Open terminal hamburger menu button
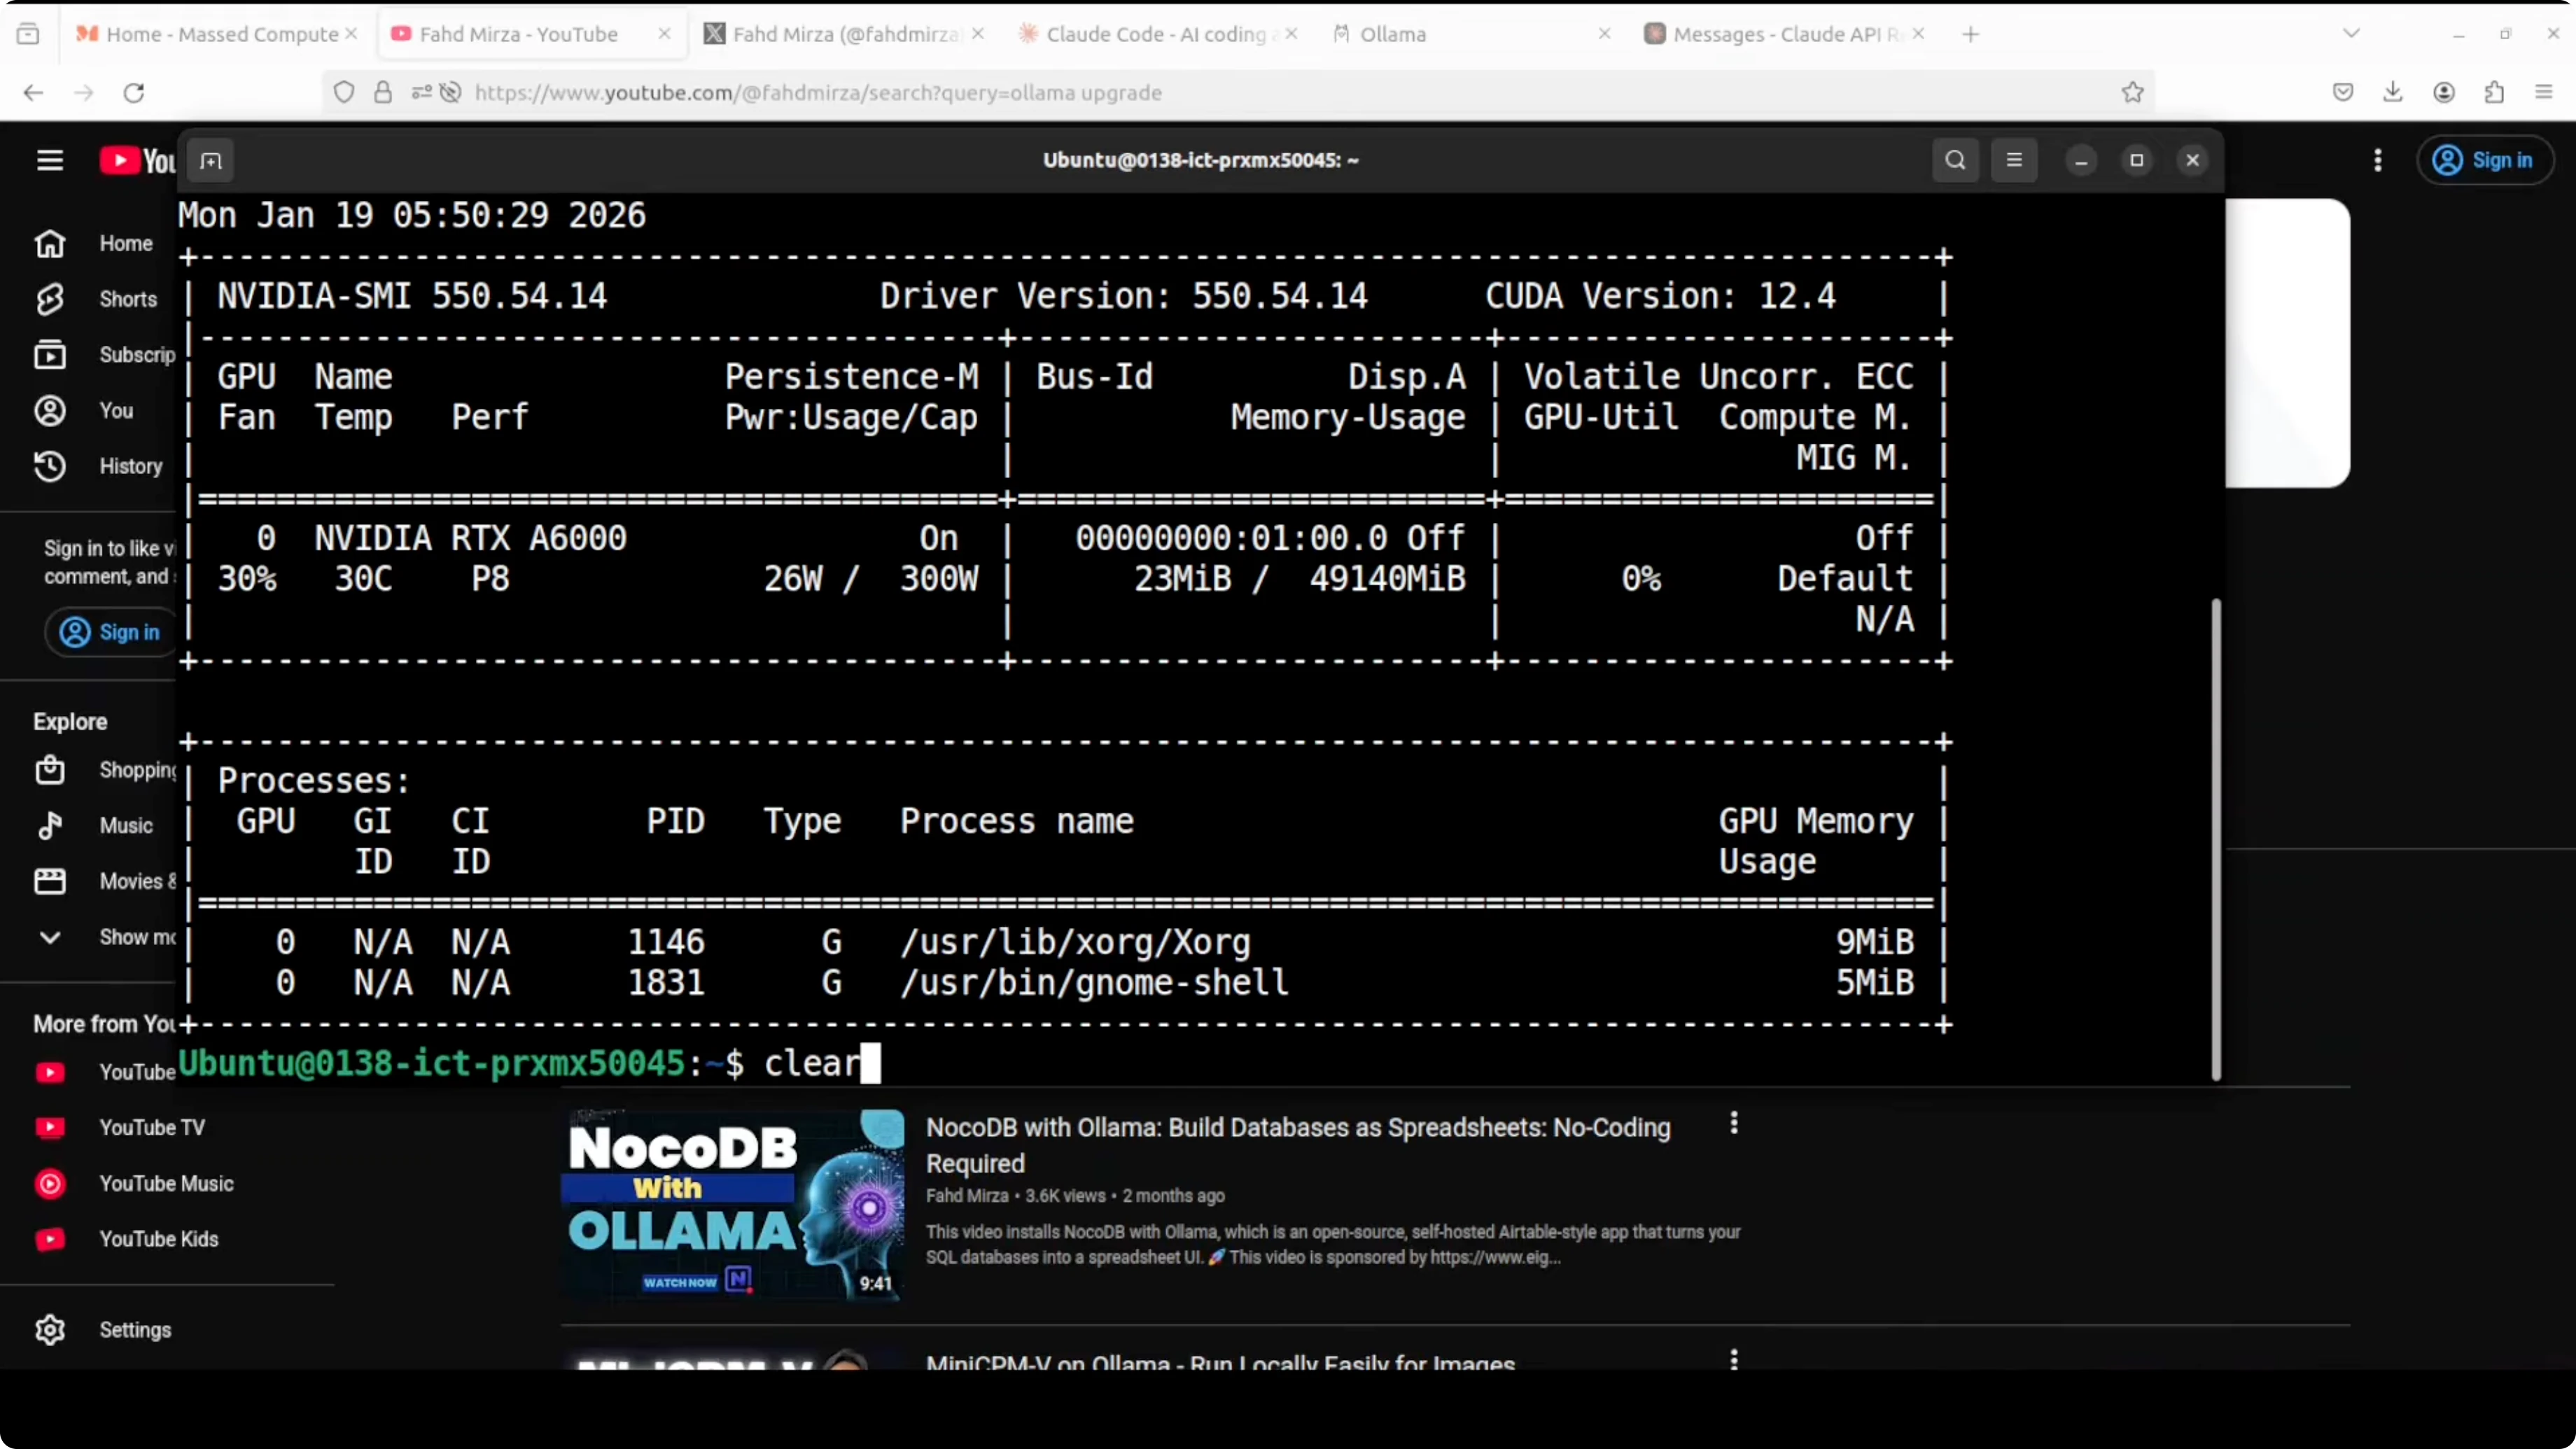 tap(2014, 160)
